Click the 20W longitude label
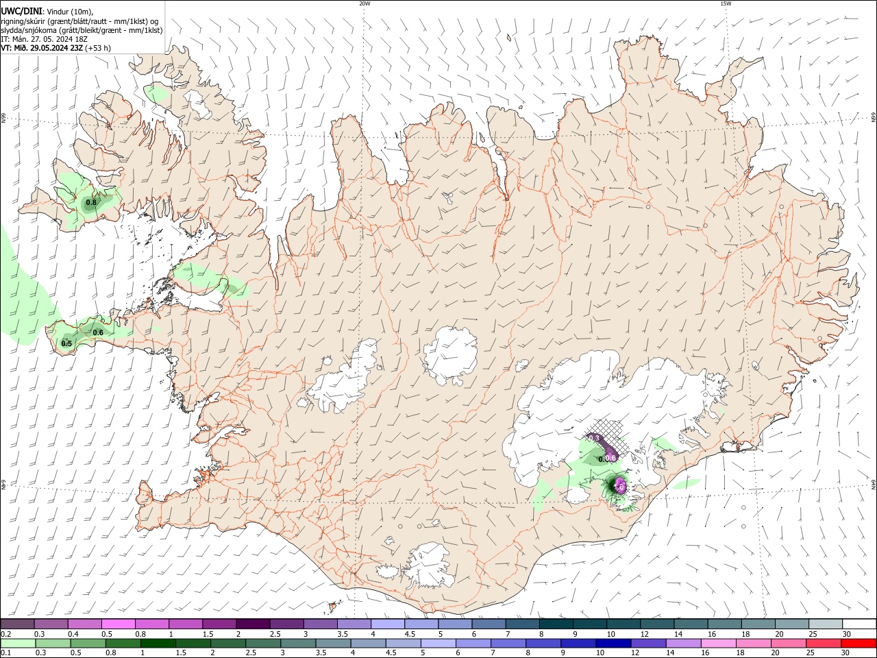This screenshot has height=658, width=877. pyautogui.click(x=365, y=3)
